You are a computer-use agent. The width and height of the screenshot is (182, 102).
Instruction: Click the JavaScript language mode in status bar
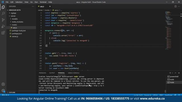pos(169,95)
